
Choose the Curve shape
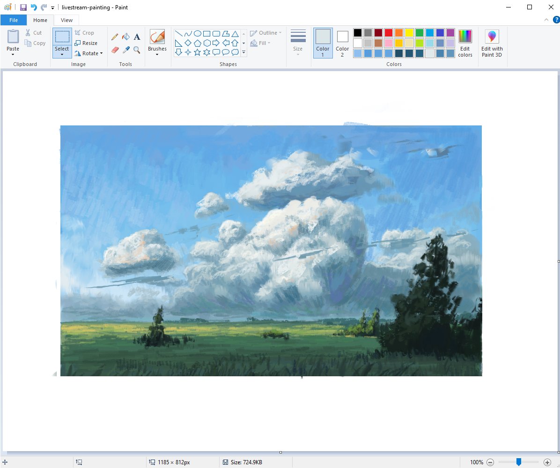(188, 34)
